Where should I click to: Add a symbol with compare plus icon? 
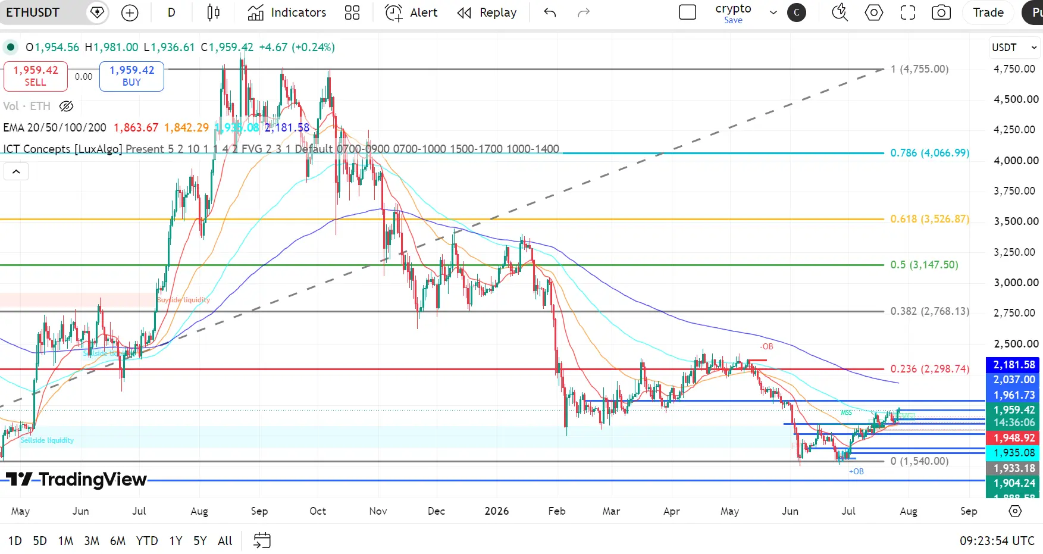click(130, 12)
